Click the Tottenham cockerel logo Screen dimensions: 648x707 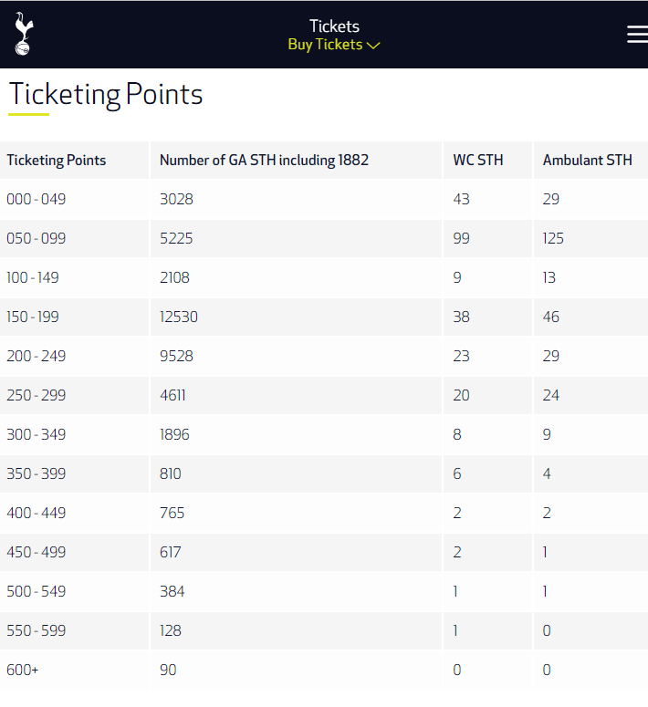[x=24, y=35]
